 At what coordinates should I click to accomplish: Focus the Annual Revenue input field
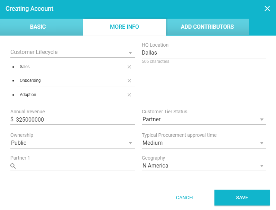tap(74, 120)
